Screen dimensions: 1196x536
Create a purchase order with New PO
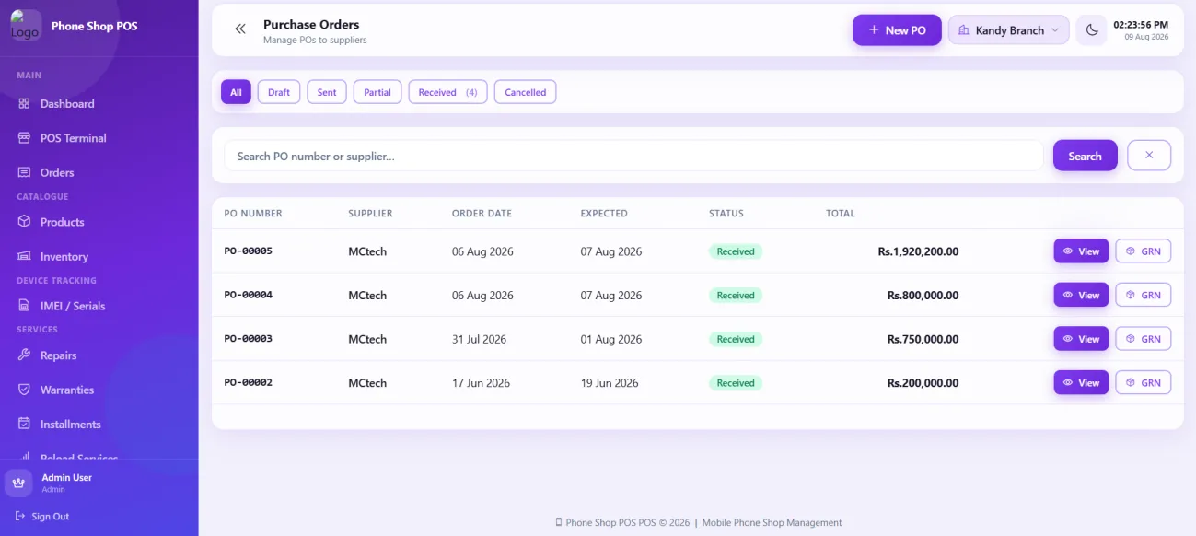pos(897,30)
